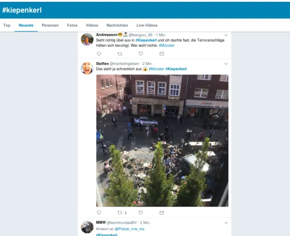
Task: Select the Neueste tab
Action: [26, 25]
